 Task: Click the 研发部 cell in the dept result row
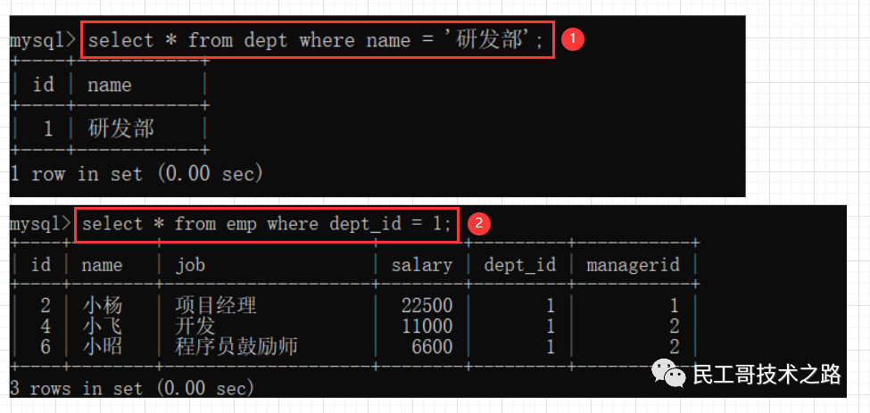(121, 128)
